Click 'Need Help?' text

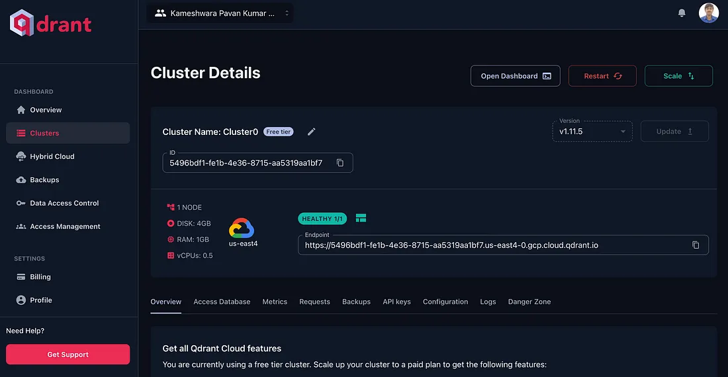point(25,331)
